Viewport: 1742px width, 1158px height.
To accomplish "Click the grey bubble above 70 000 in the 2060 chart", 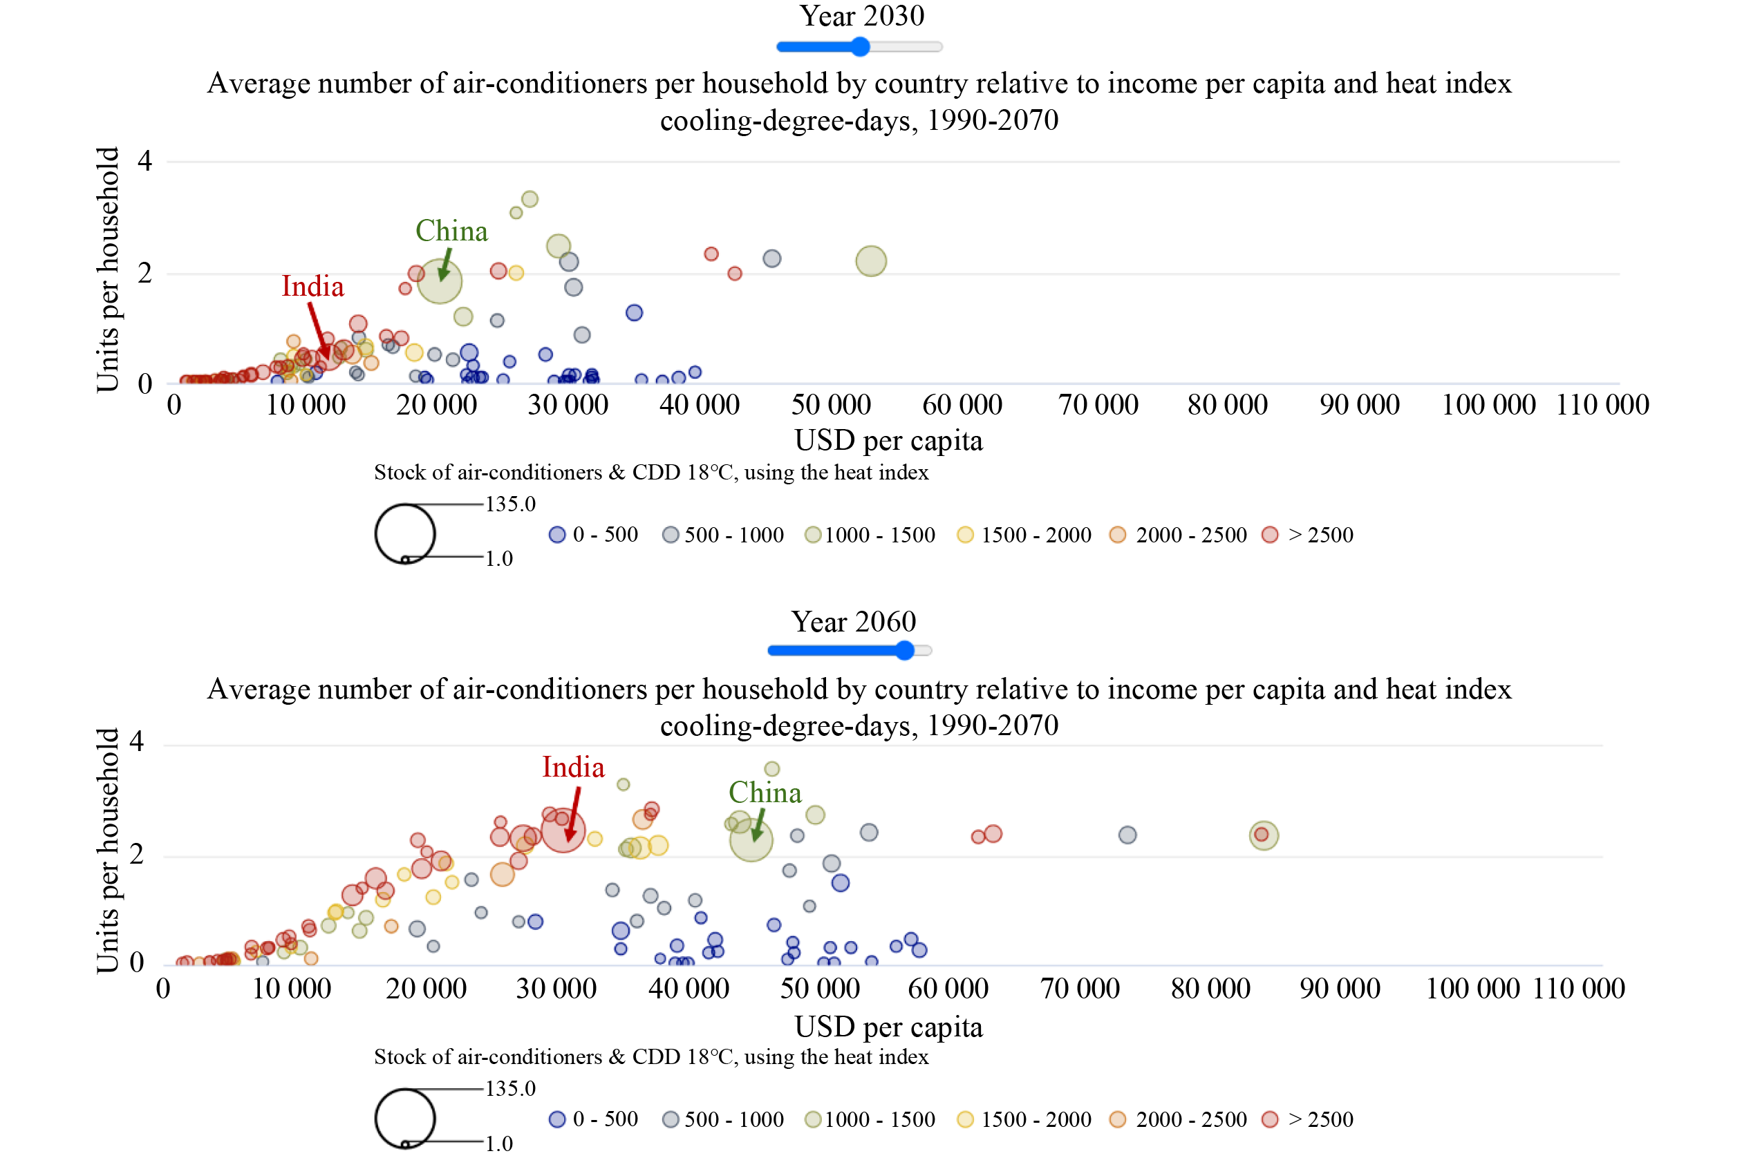I will point(1127,835).
